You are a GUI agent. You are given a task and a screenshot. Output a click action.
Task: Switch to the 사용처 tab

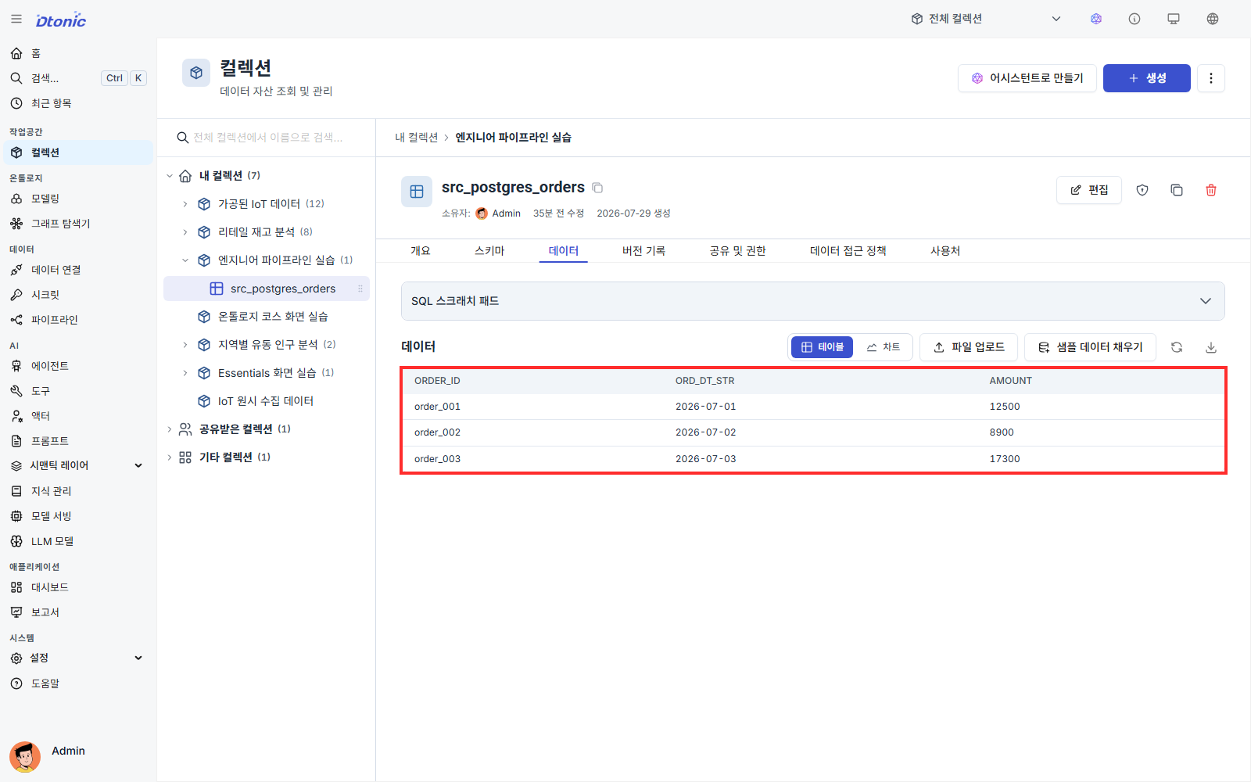pos(945,251)
